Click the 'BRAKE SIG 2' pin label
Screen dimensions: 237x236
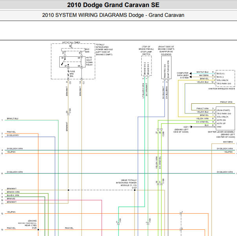pyautogui.click(x=145, y=68)
